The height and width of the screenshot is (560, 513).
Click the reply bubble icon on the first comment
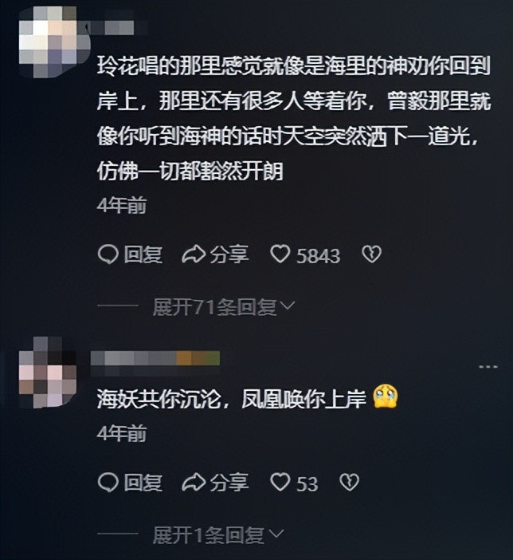pos(108,254)
